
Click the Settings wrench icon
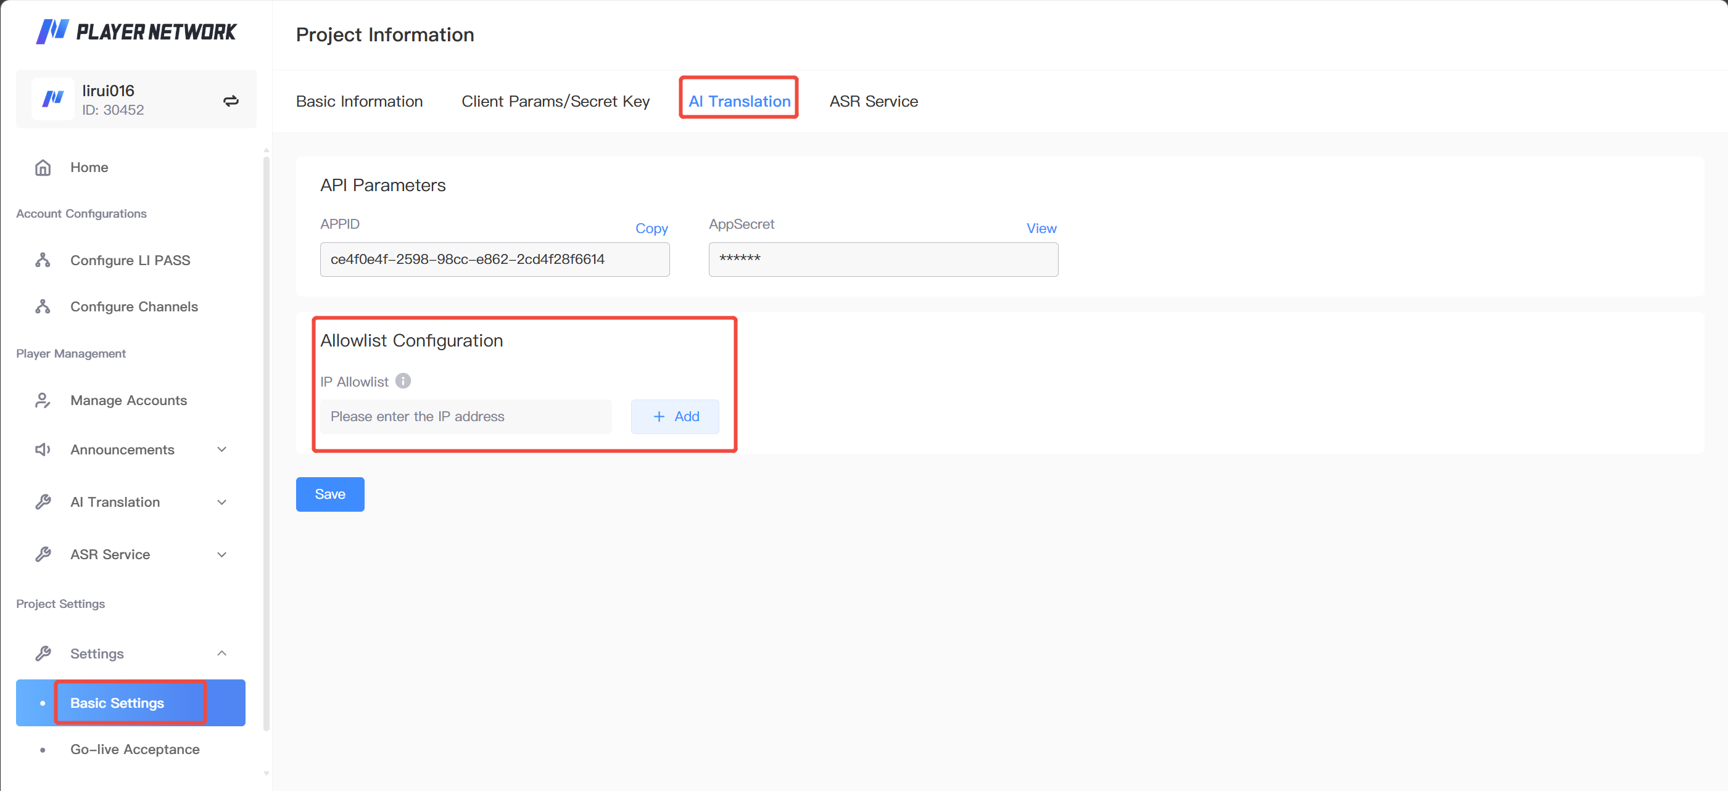point(43,654)
